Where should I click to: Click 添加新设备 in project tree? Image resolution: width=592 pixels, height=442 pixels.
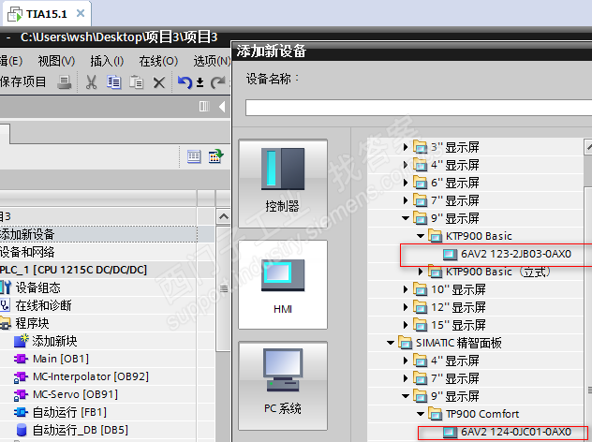[27, 234]
